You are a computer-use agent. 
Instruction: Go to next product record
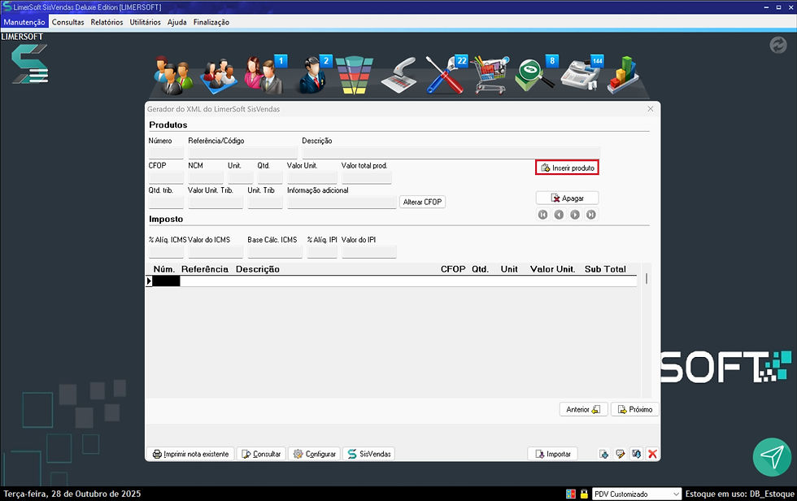coord(575,215)
